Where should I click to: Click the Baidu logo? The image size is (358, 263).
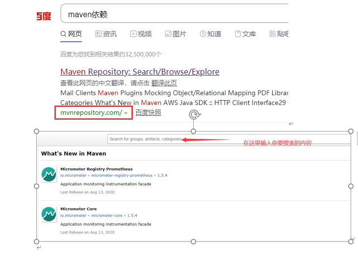(44, 16)
